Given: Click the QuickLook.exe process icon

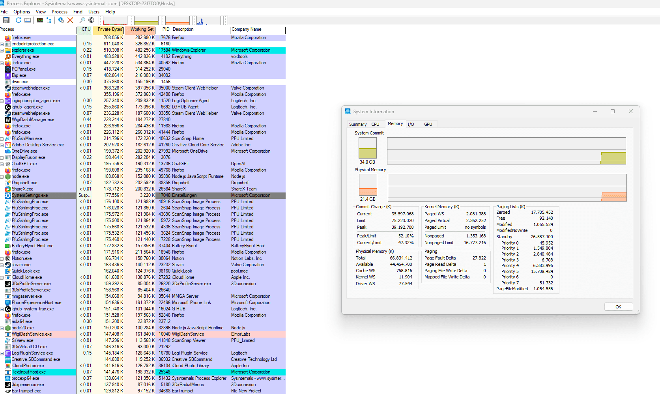Looking at the screenshot, I should (x=8, y=271).
